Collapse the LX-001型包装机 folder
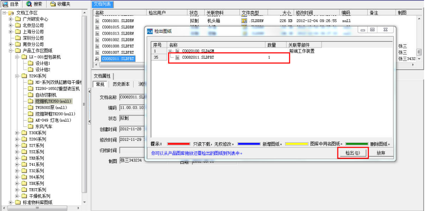The image size is (425, 211). point(17,57)
